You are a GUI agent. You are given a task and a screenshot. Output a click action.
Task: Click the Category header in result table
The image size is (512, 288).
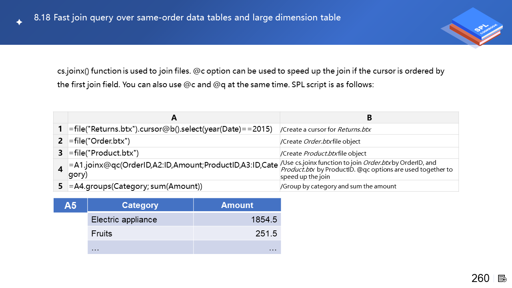click(140, 205)
